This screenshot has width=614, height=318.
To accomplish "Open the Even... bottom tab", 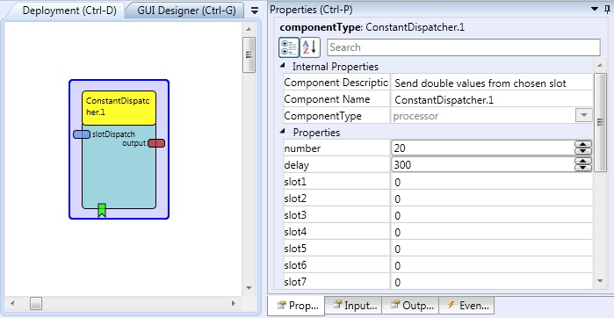I will pos(466,306).
